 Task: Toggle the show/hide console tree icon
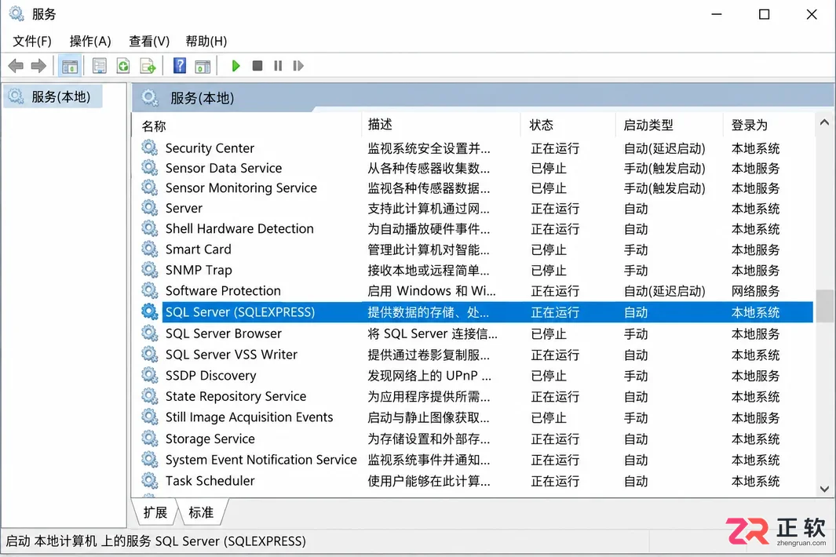click(70, 66)
